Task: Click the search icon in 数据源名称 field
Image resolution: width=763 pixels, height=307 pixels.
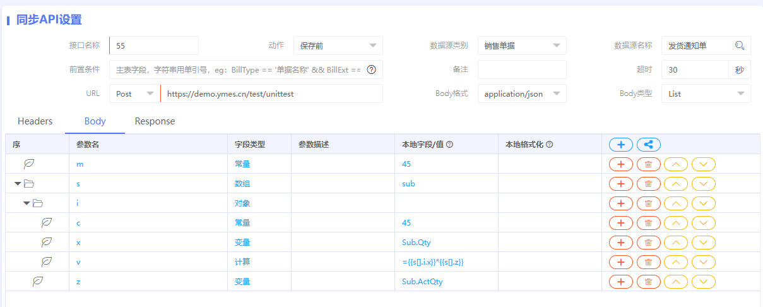Action: (739, 45)
